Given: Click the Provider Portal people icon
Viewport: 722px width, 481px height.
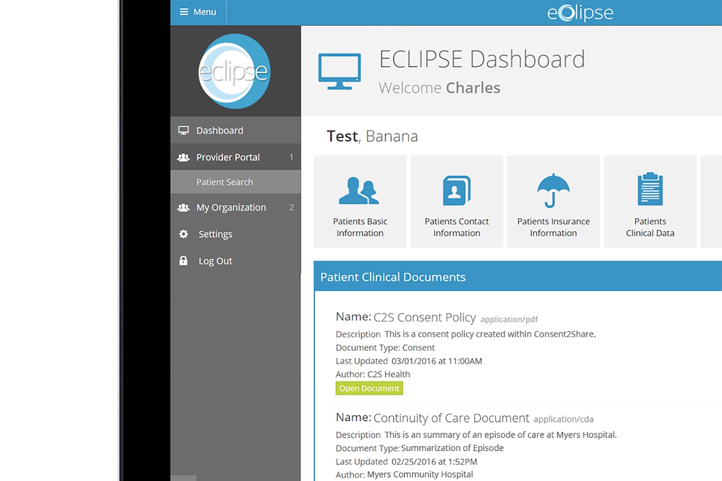Looking at the screenshot, I should point(183,157).
